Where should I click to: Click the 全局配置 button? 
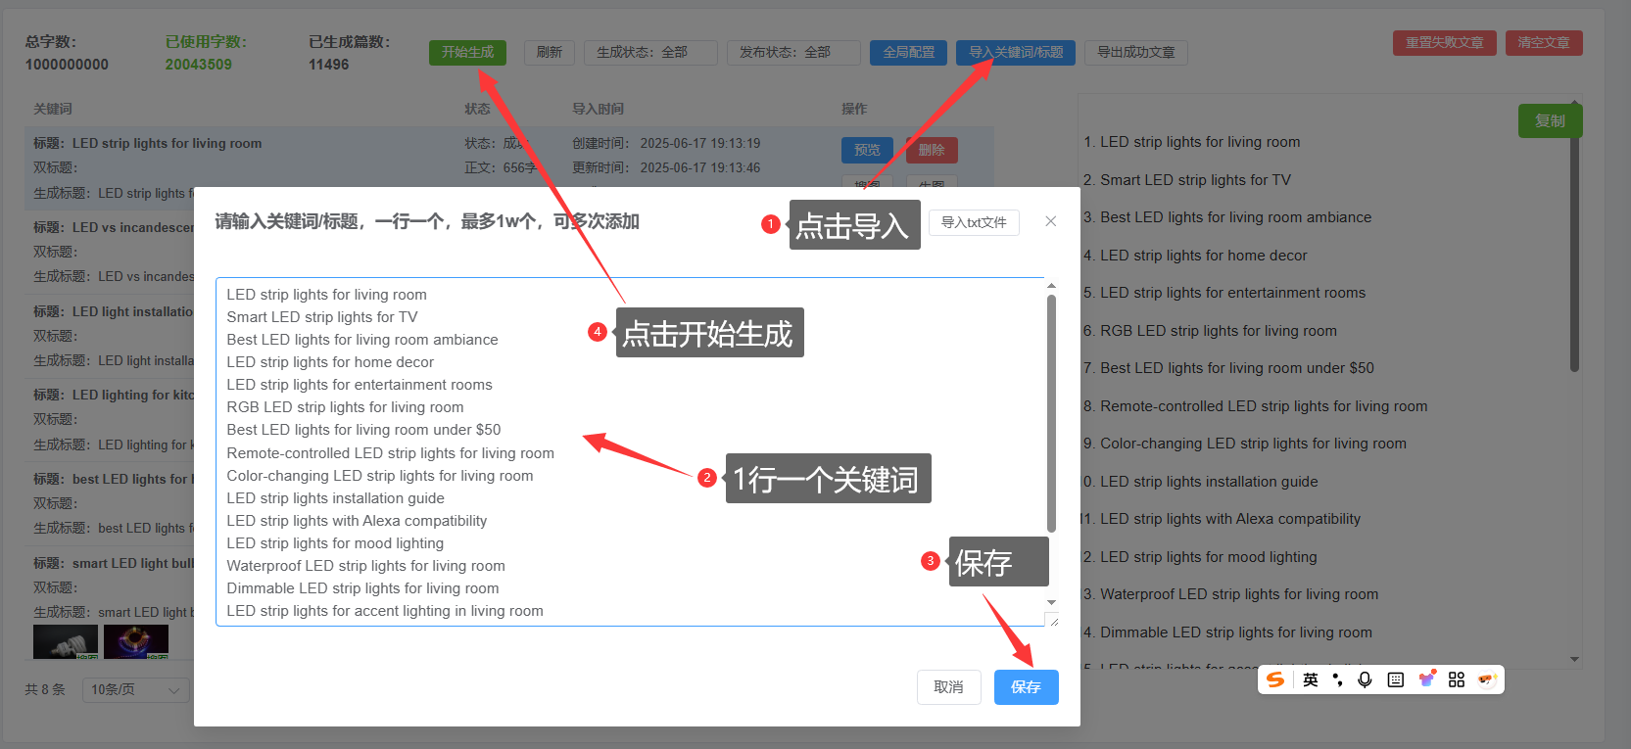point(908,52)
